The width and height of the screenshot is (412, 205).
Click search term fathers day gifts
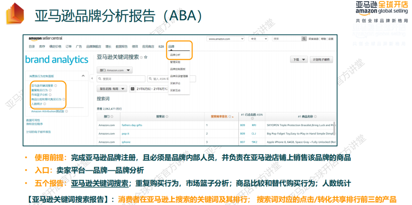tap(132, 125)
